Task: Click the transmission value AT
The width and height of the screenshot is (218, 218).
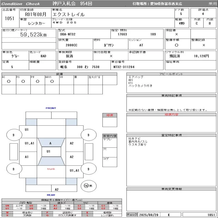Action: pos(141,45)
